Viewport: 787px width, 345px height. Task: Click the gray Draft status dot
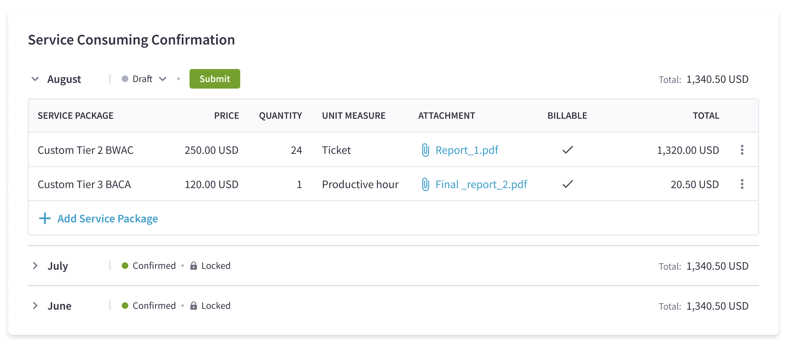click(x=125, y=79)
